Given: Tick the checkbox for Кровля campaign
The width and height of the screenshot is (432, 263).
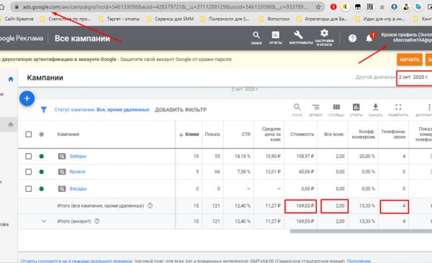Looking at the screenshot, I should coord(28,172).
